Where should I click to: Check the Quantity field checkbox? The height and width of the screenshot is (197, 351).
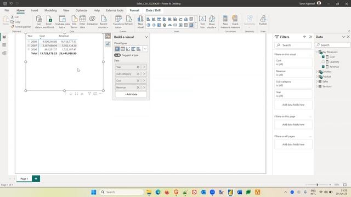pos(323,62)
